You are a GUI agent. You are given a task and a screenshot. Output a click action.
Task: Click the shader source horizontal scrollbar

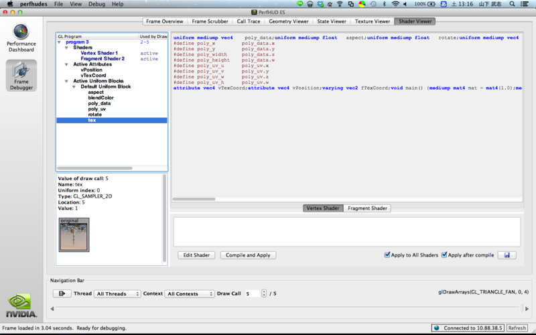194,199
